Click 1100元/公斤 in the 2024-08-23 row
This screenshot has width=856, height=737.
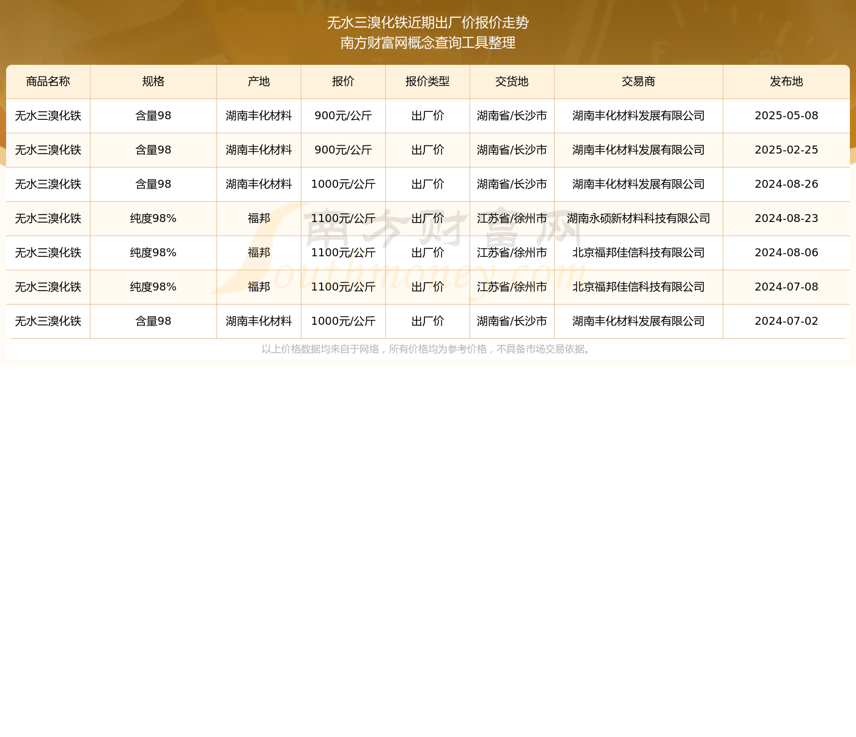click(x=343, y=218)
